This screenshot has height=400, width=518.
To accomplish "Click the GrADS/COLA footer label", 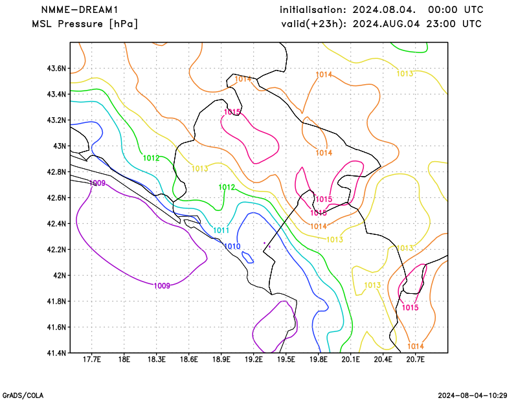I will click(x=23, y=395).
